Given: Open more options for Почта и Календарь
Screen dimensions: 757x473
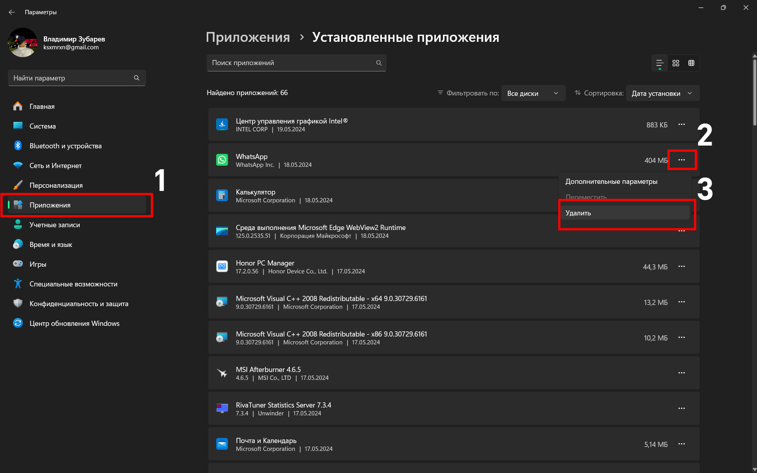Looking at the screenshot, I should click(682, 444).
